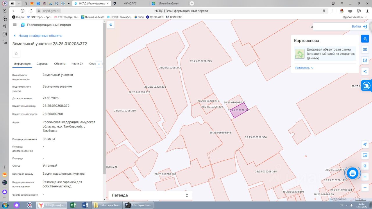
Task: Collapse the left info panel with double-chevron button
Action: [111, 25]
